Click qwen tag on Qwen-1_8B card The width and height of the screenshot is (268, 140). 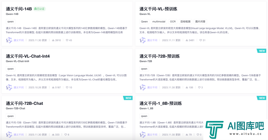pos(144,116)
